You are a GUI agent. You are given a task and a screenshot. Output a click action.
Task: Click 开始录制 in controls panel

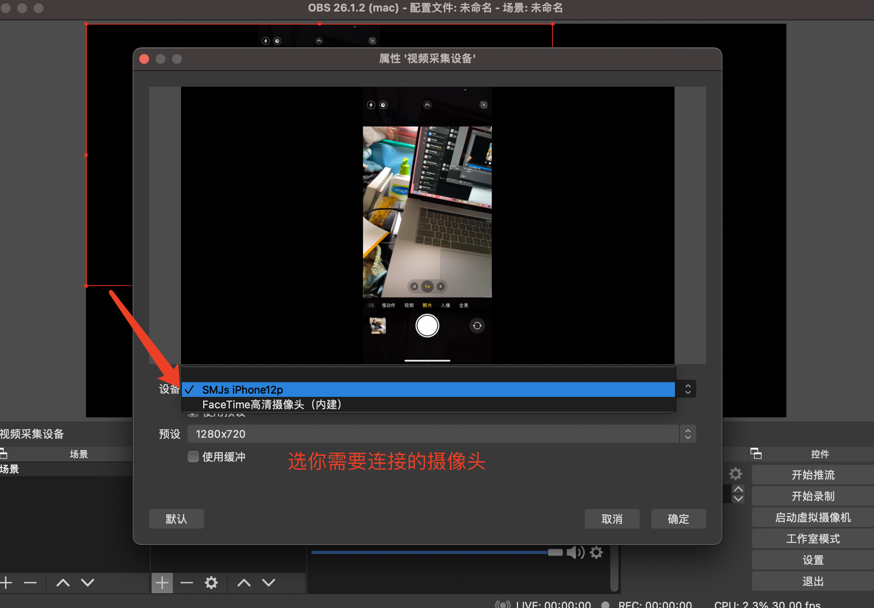[813, 496]
